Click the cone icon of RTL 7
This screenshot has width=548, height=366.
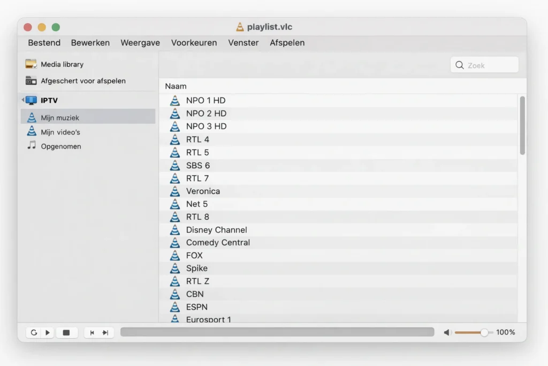(175, 178)
